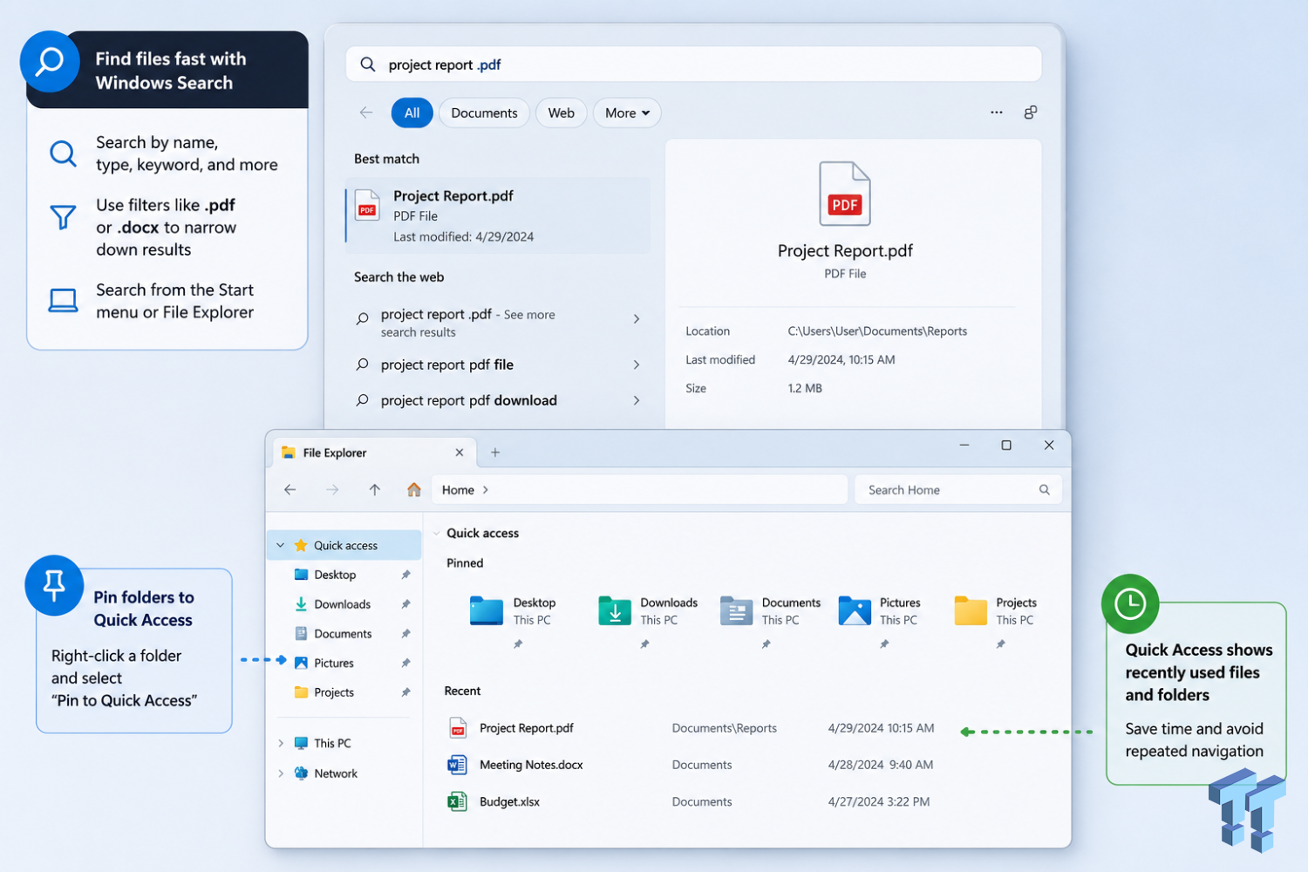Click the back arrow in Windows Search
The width and height of the screenshot is (1308, 872).
coord(366,112)
